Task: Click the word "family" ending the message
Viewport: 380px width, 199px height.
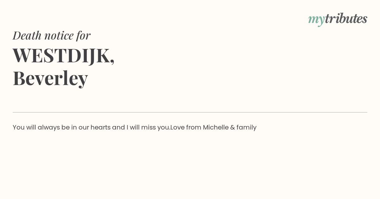Action: [246, 128]
